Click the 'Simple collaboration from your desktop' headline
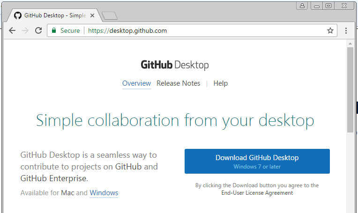This screenshot has width=358, height=213. pos(175,120)
